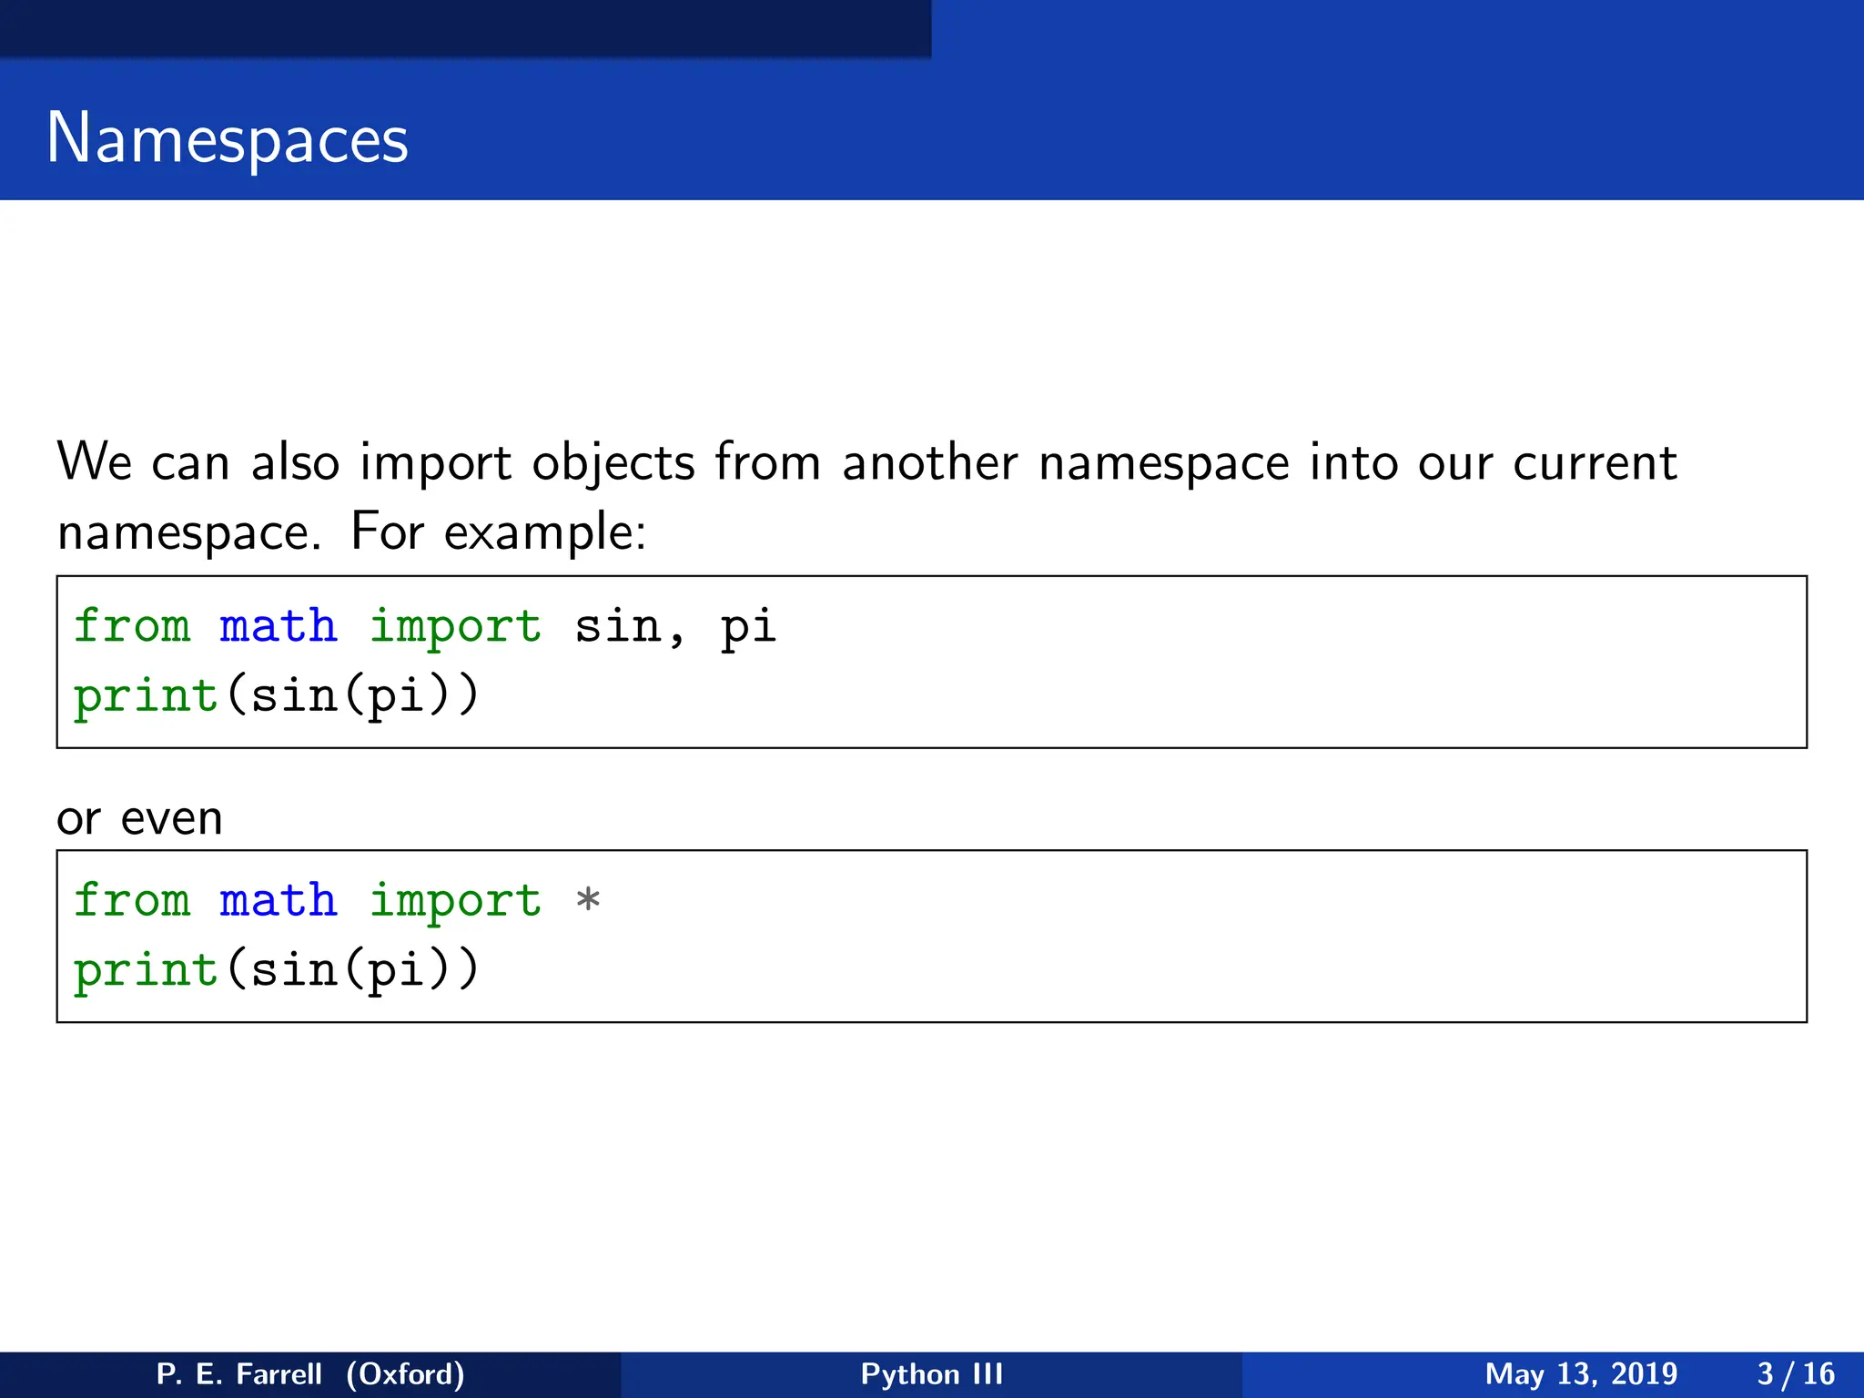This screenshot has width=1864, height=1398.
Task: Click the footer title 'Python III'
Action: coord(932,1373)
